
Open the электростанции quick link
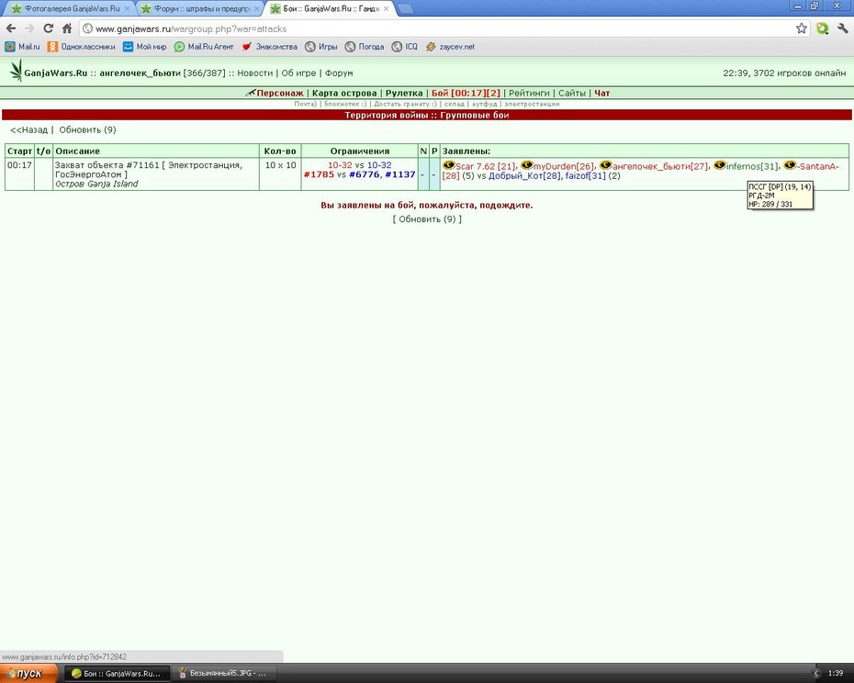pyautogui.click(x=532, y=104)
